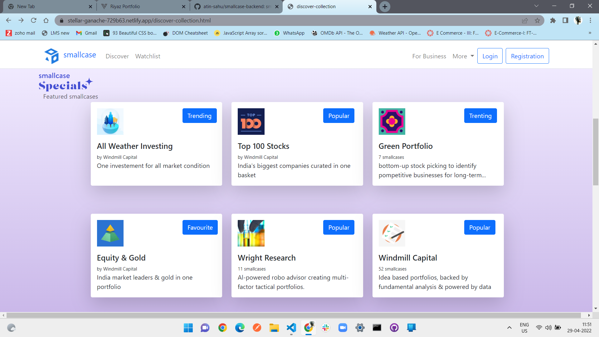Image resolution: width=599 pixels, height=337 pixels.
Task: Open the browser vertical tabs arrow menu
Action: [x=536, y=6]
